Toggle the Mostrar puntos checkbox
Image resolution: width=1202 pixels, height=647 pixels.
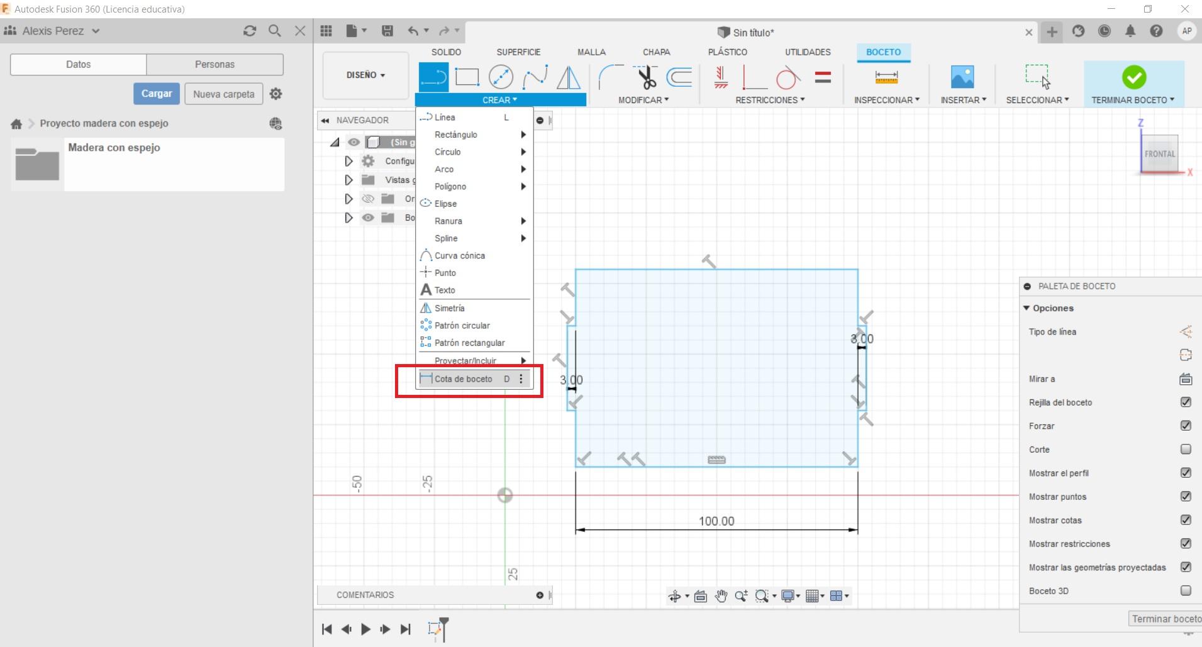[x=1186, y=497]
